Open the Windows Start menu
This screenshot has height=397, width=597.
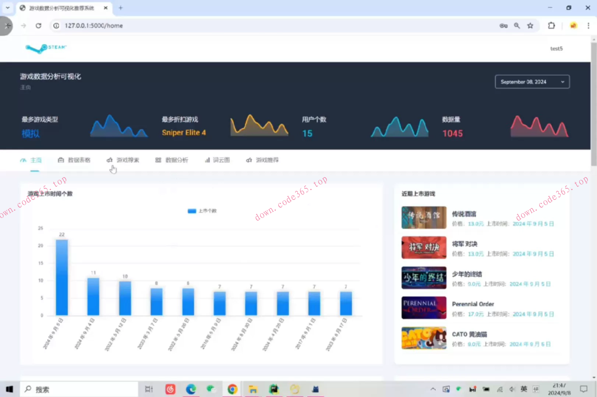tap(10, 389)
